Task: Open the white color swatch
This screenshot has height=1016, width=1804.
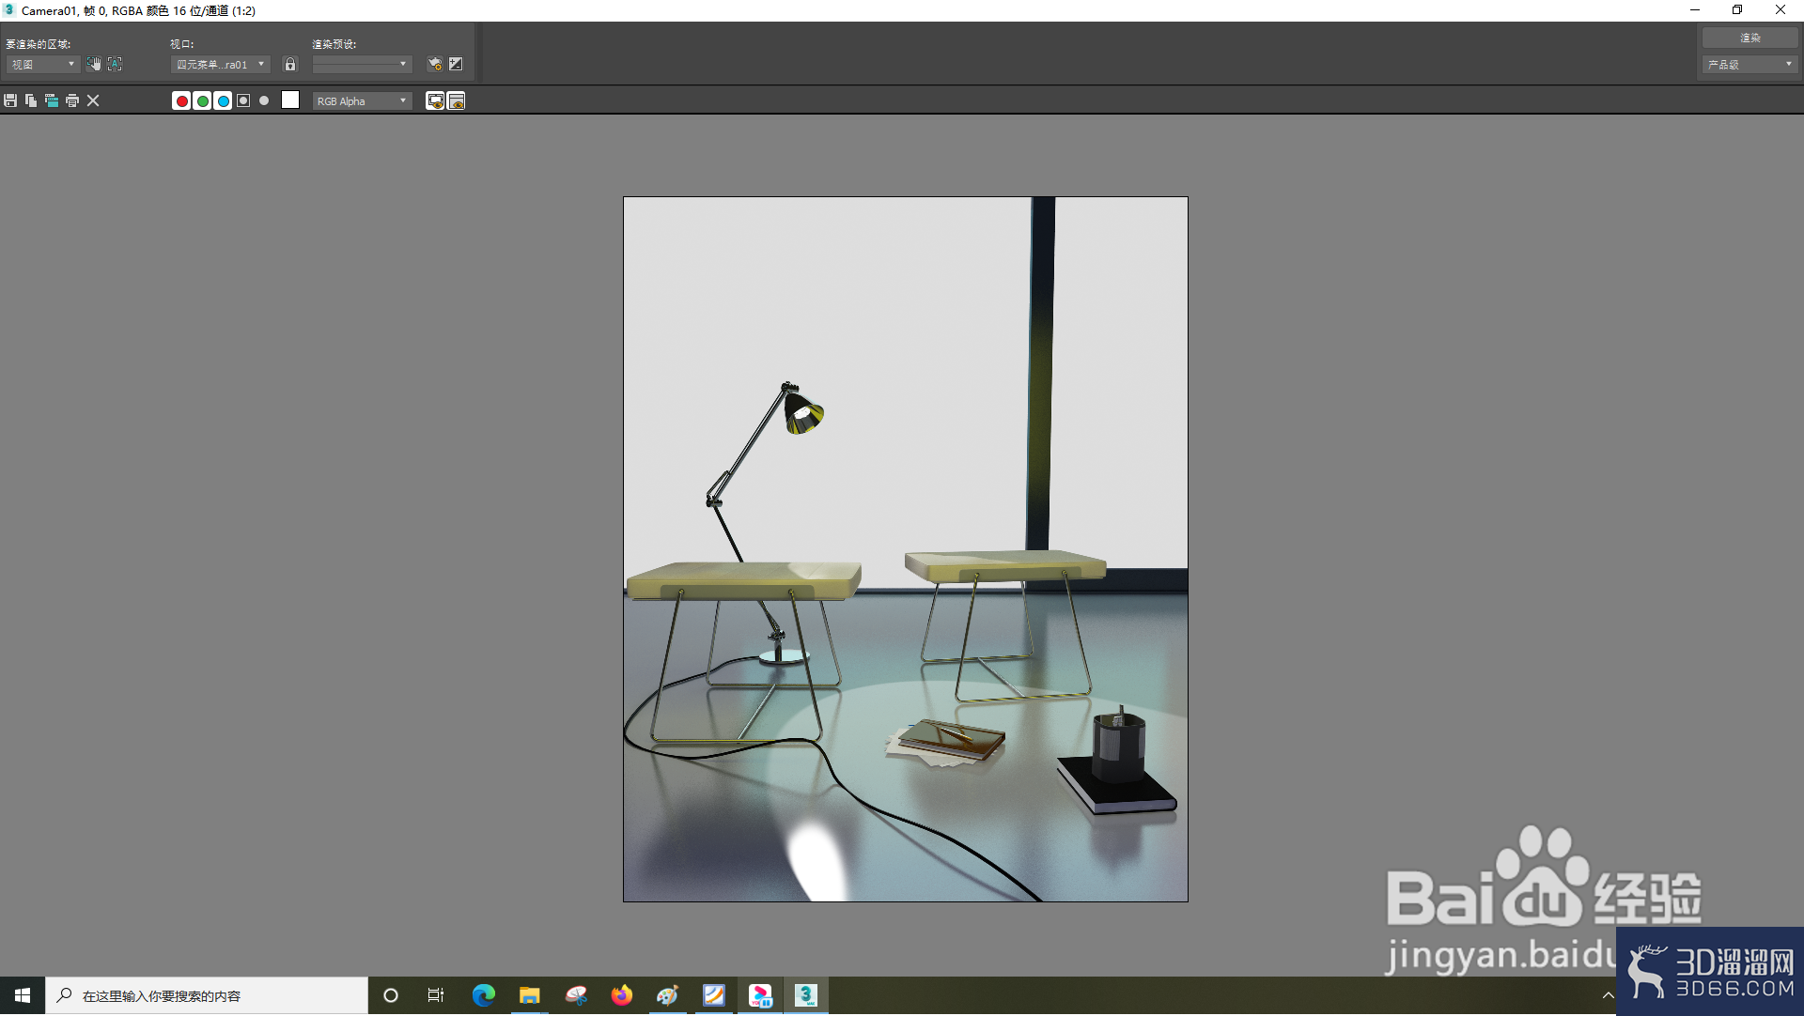Action: point(290,100)
